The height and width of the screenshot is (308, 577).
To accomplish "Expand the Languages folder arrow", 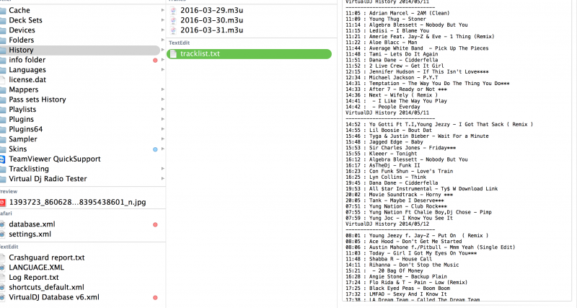I will 163,70.
